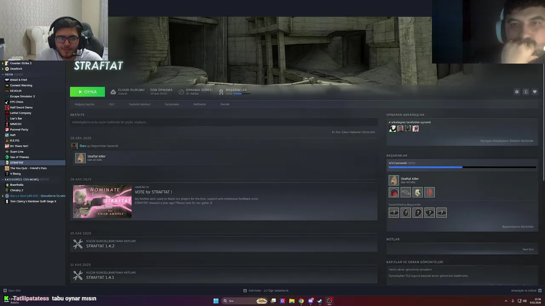545x306 pixels.
Task: Select Content Warning in library
Action: [x=21, y=85]
